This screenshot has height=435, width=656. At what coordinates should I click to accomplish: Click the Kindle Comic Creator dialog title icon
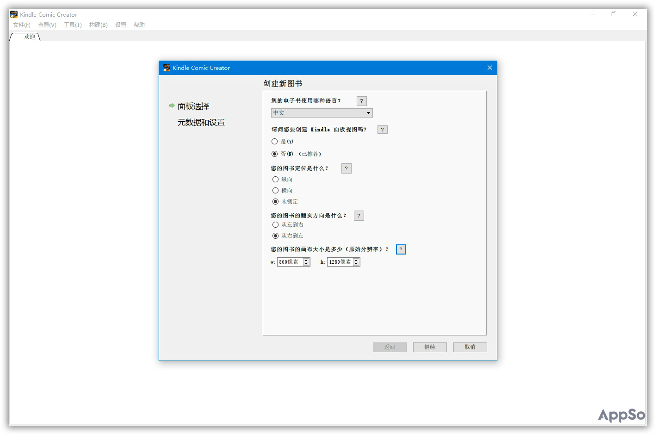167,68
